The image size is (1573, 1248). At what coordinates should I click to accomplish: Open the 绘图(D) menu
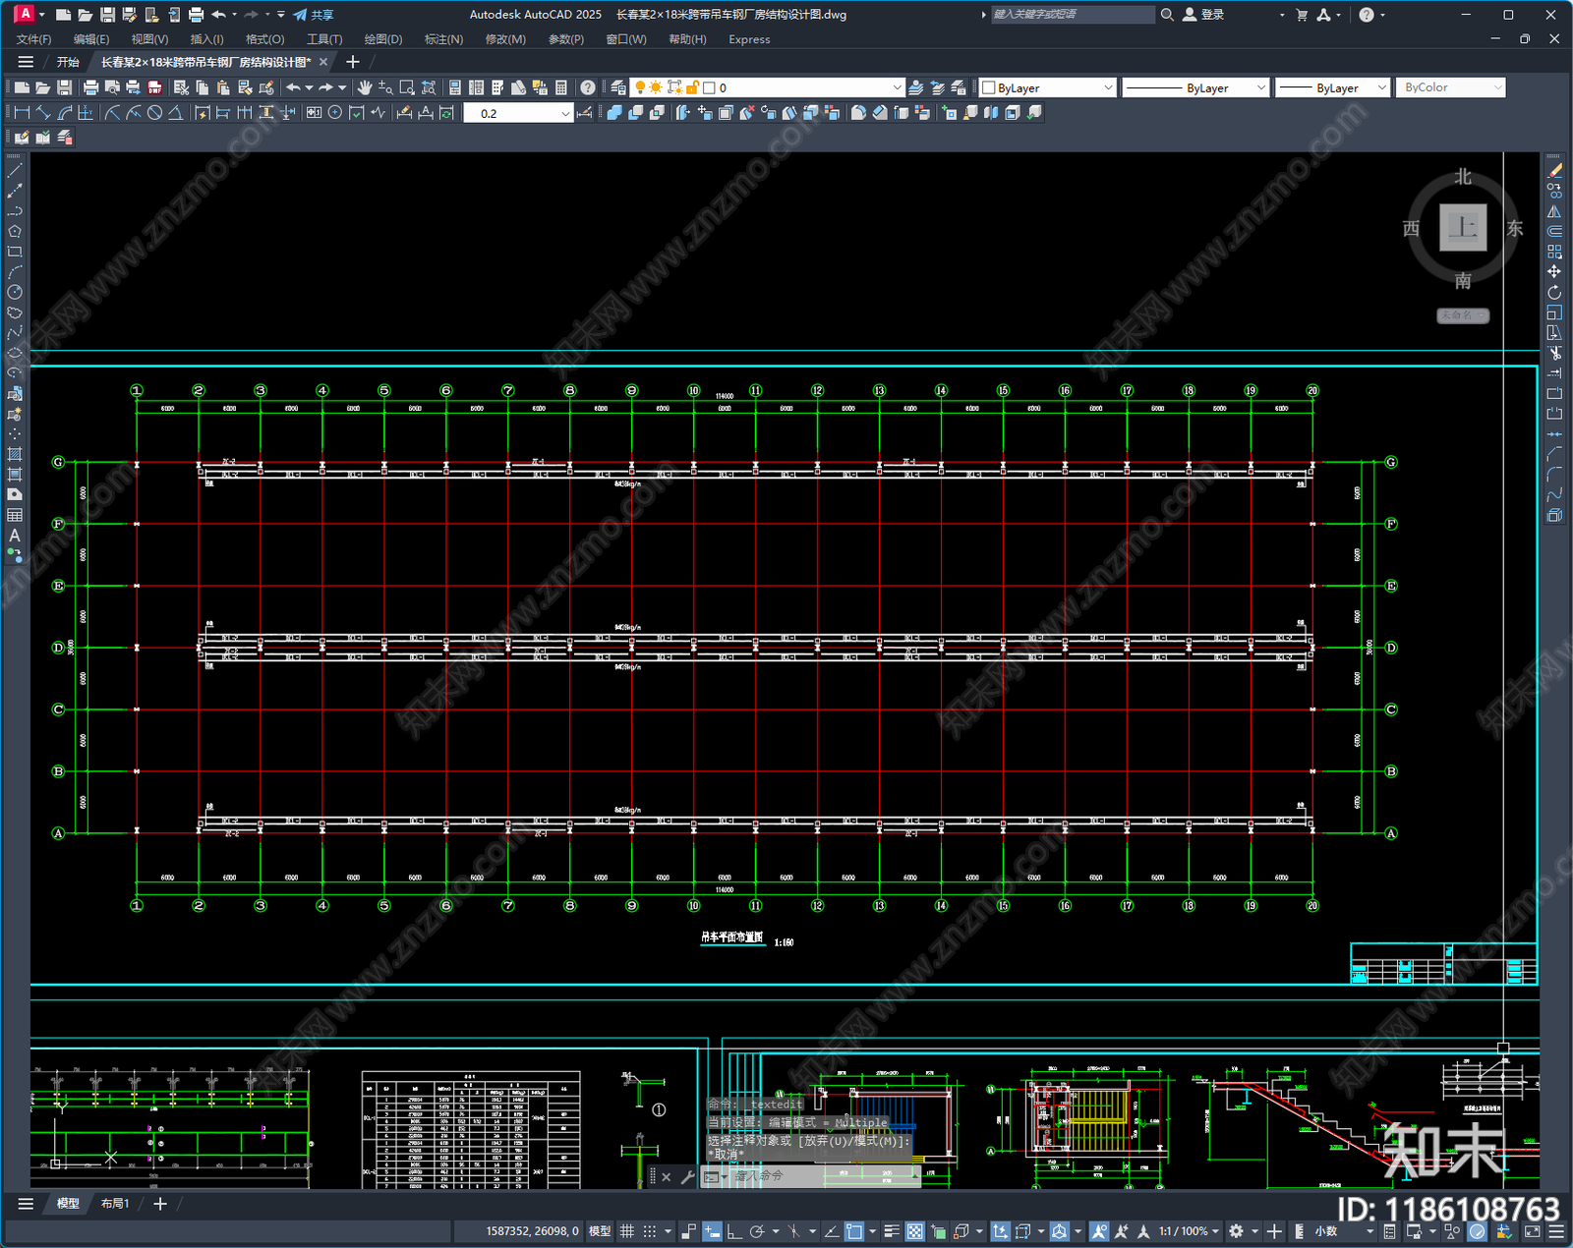point(383,39)
